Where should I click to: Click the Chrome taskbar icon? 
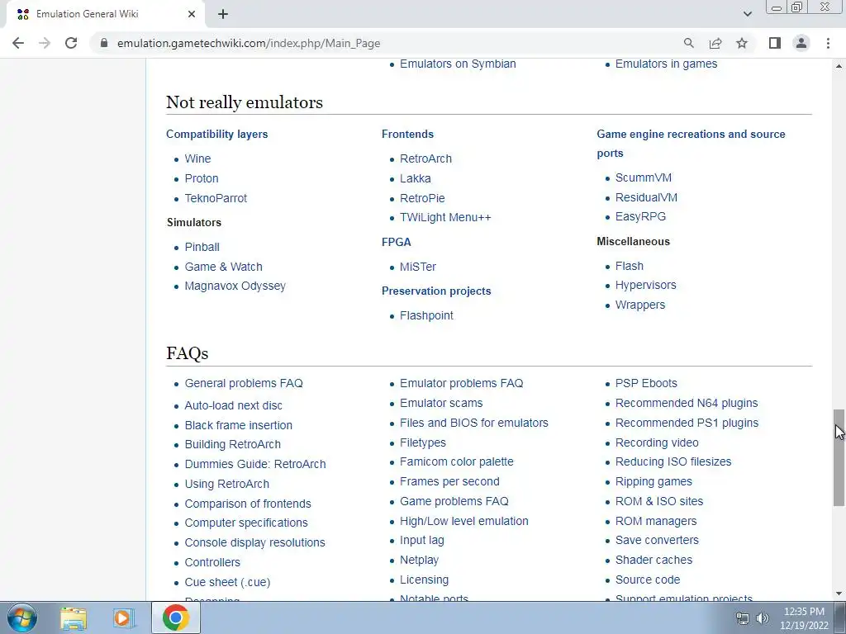click(x=175, y=617)
